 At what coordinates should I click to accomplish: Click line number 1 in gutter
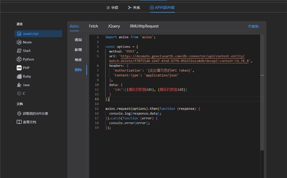98,37
